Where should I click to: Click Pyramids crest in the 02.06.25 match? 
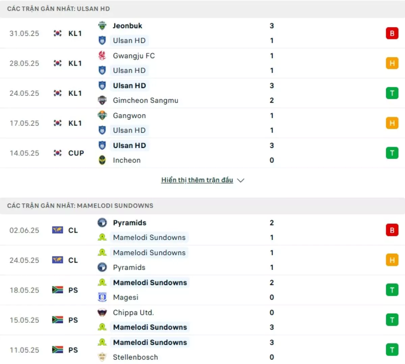[x=102, y=223]
